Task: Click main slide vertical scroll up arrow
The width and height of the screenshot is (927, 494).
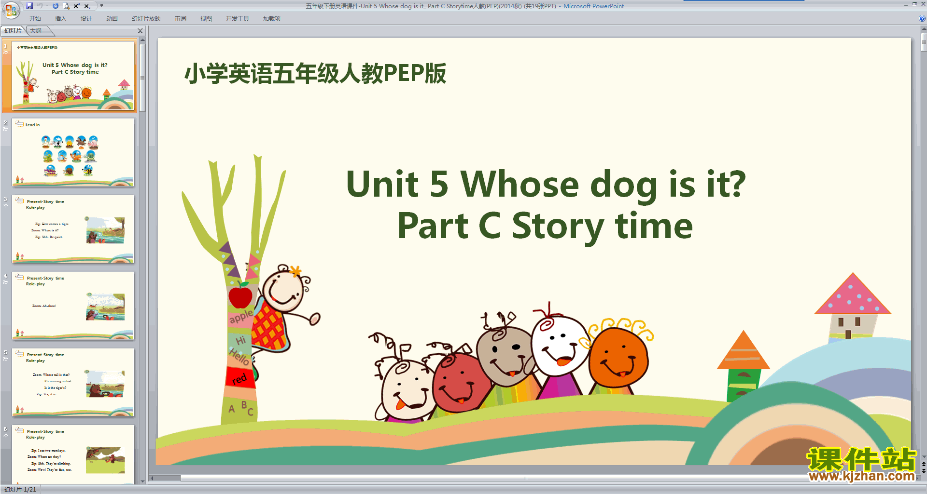Action: [924, 29]
